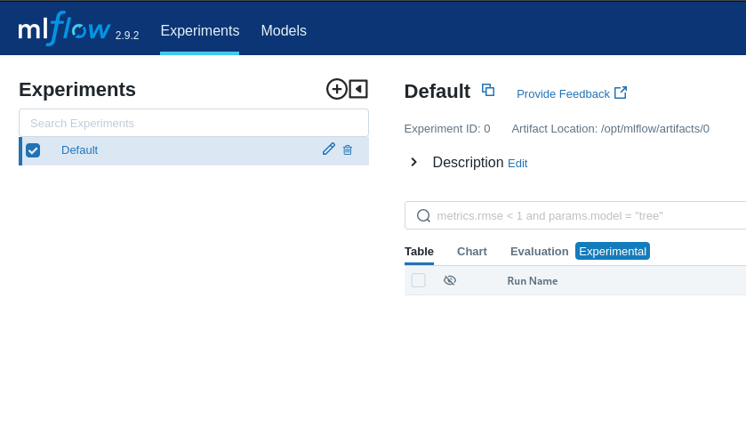Expand the Description section chevron
This screenshot has width=746, height=427.
click(x=413, y=162)
